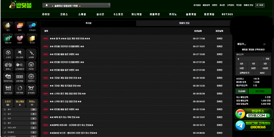
Task: Open the 스페셜 main menu
Action: [82, 14]
